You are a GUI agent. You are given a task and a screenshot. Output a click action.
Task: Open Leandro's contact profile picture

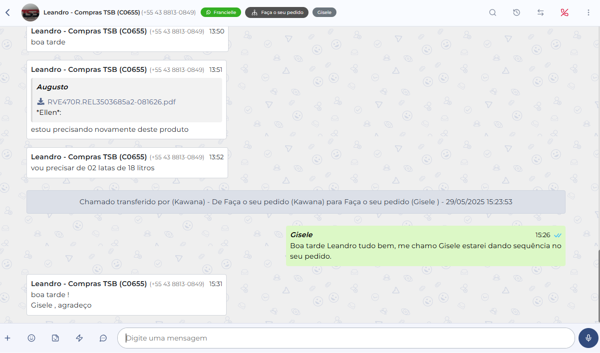[30, 12]
